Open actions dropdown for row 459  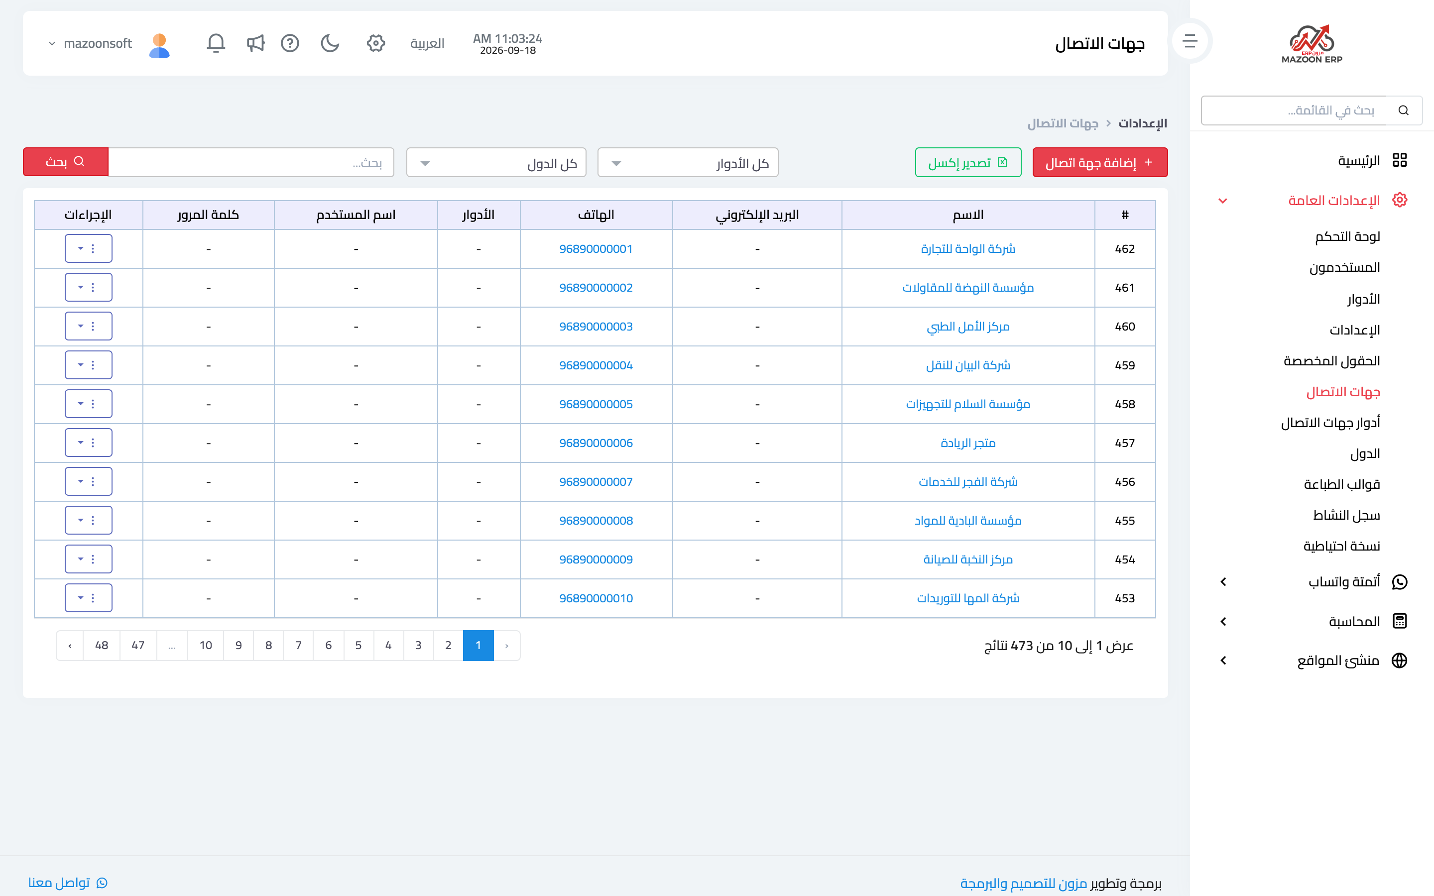coord(88,365)
